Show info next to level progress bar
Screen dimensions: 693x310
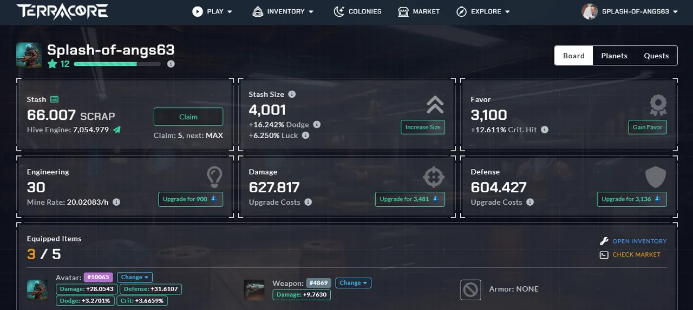(x=171, y=64)
